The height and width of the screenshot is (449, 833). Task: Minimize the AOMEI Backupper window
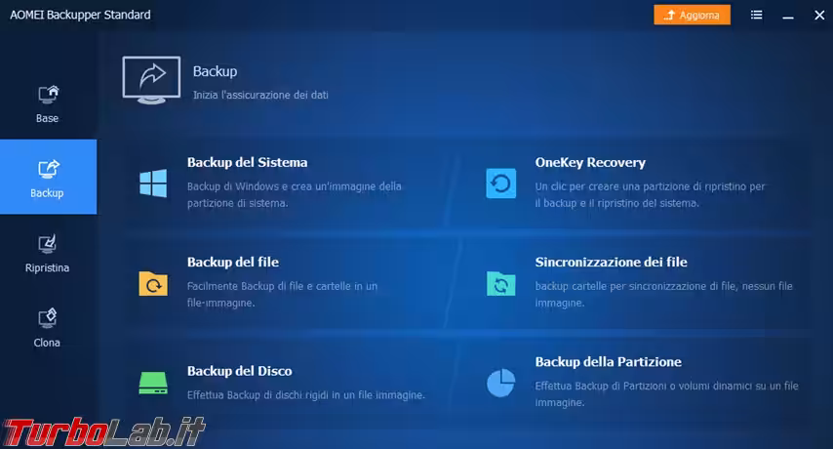tap(788, 15)
